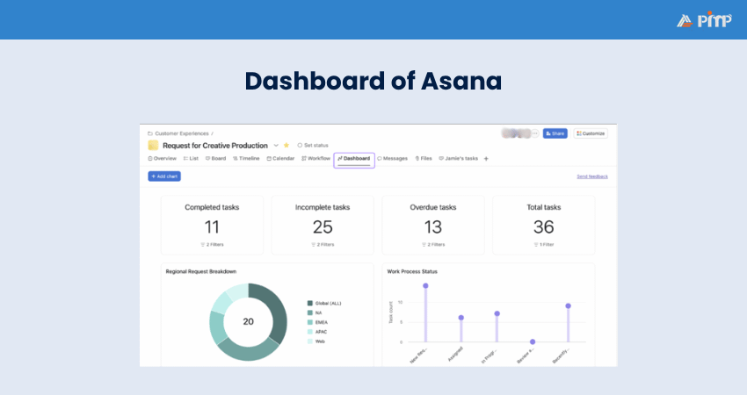The width and height of the screenshot is (747, 395).
Task: Click the Regional Request Breakdown chart title
Action: pyautogui.click(x=201, y=271)
